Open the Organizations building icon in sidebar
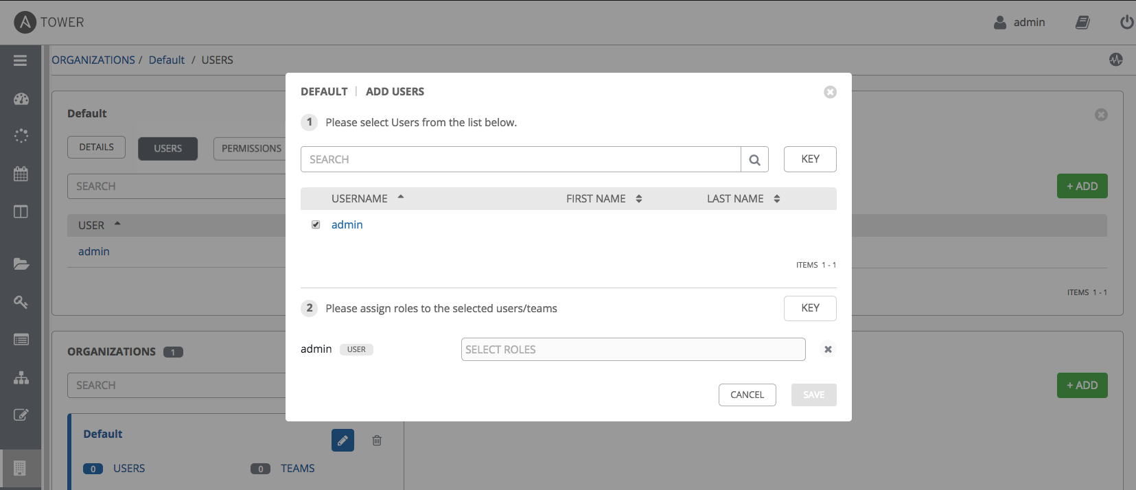This screenshot has width=1136, height=490. (20, 468)
